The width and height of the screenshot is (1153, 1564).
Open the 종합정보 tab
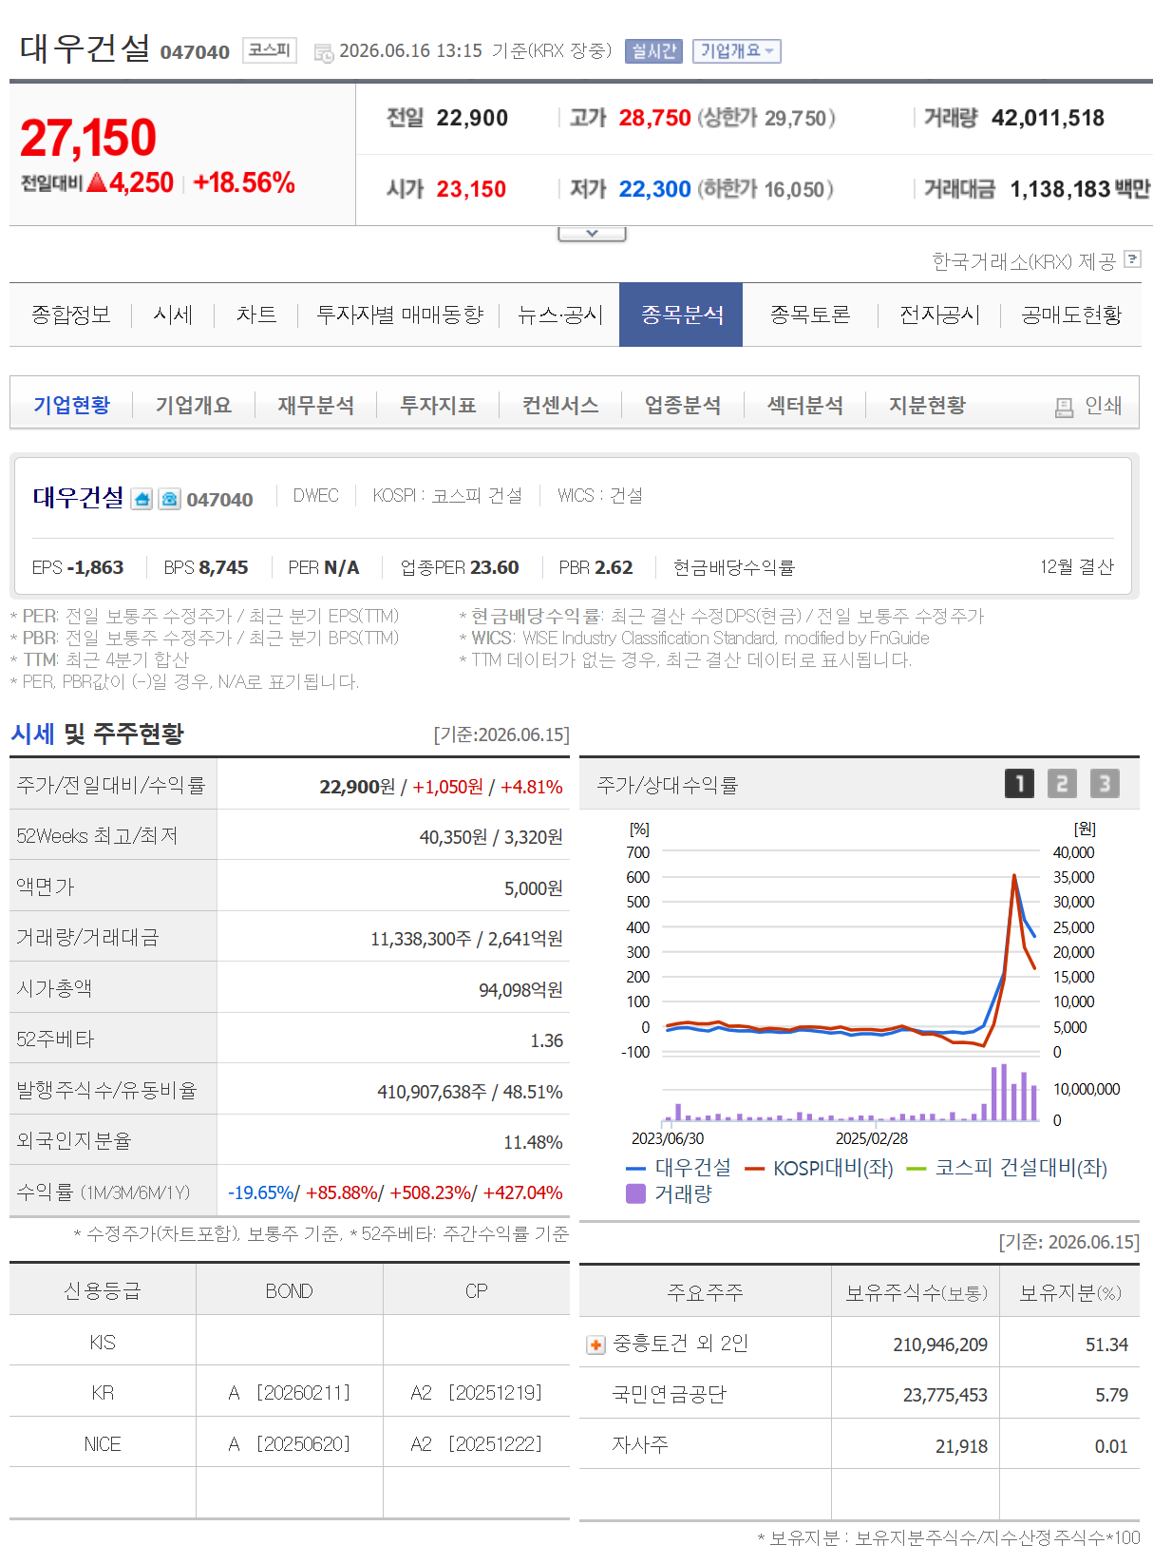(71, 315)
